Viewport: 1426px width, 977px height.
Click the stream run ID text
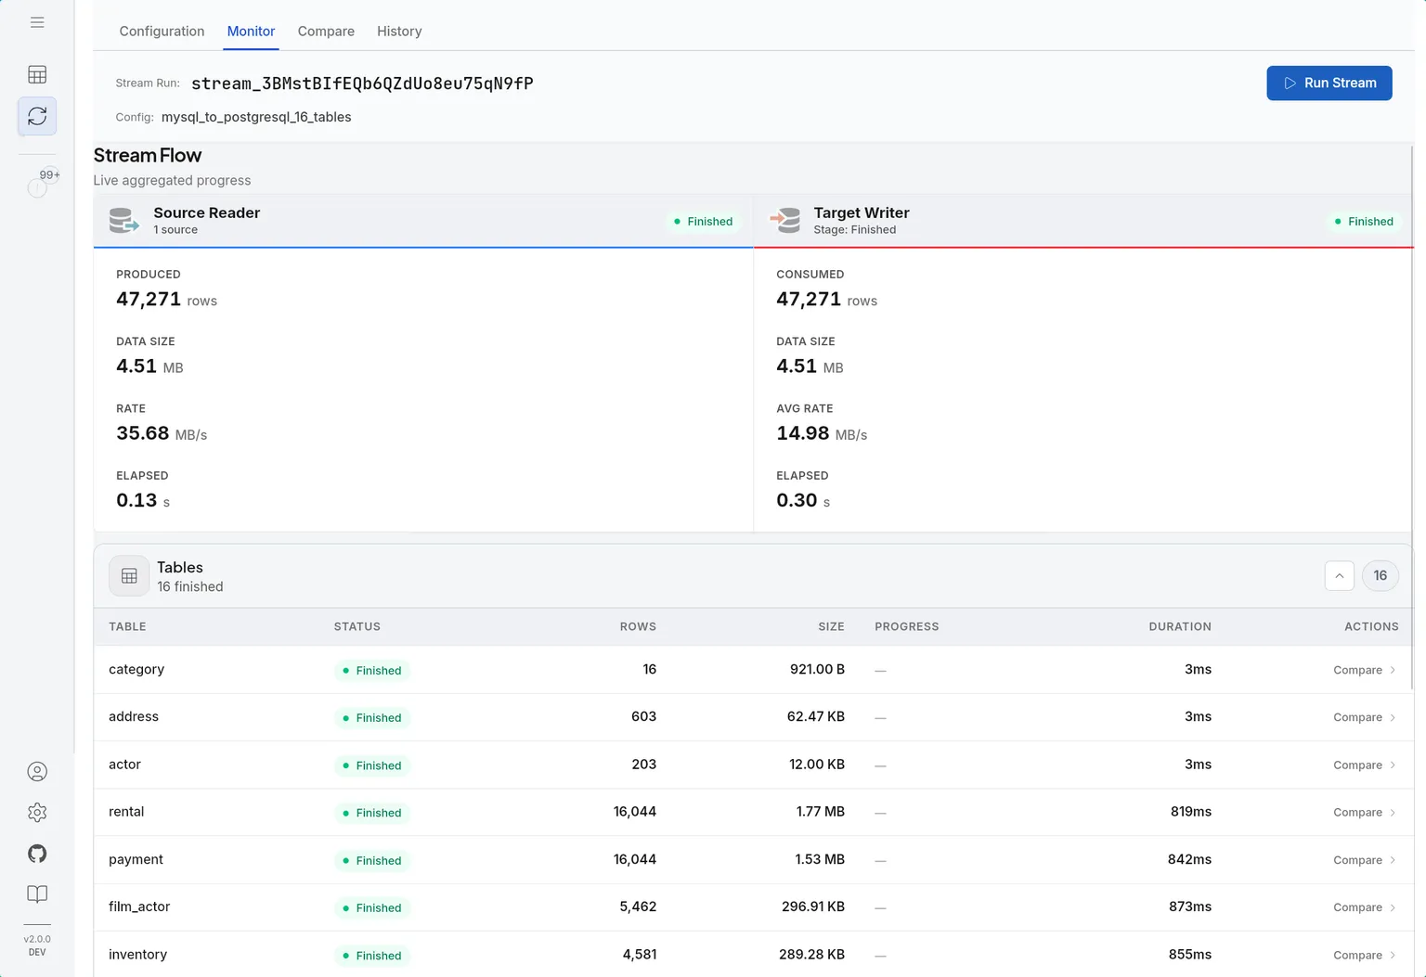click(362, 84)
